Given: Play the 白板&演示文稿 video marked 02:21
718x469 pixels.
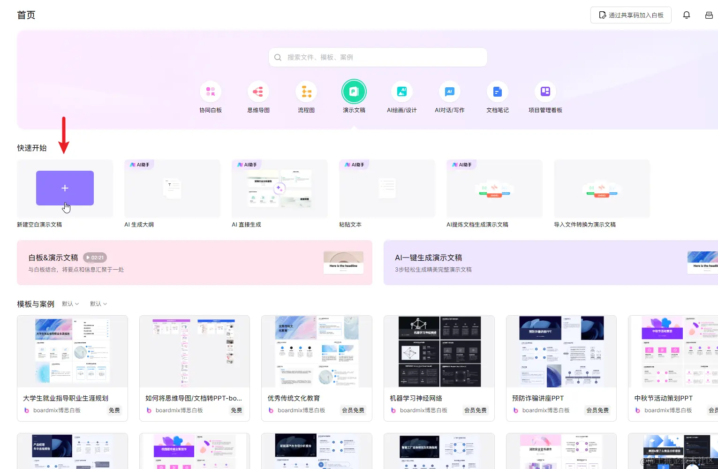Looking at the screenshot, I should point(95,257).
